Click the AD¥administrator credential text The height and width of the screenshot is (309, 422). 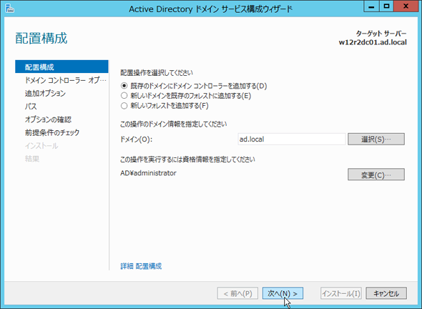148,173
